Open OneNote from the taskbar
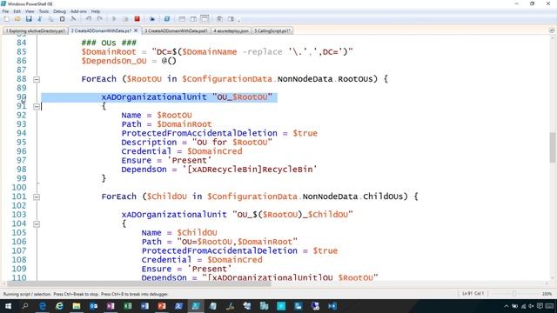The image size is (557, 313). (111, 306)
